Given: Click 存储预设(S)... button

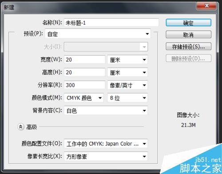Looking at the screenshot, I should point(188,46).
